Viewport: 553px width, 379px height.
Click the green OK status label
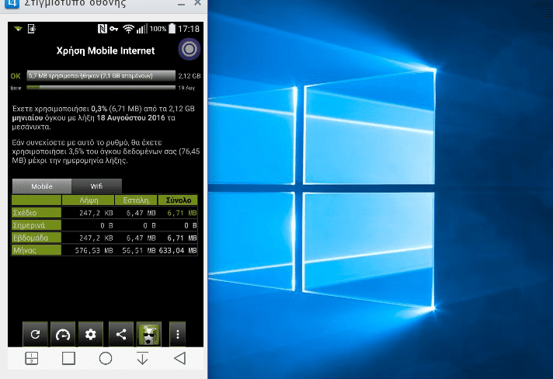tap(16, 76)
